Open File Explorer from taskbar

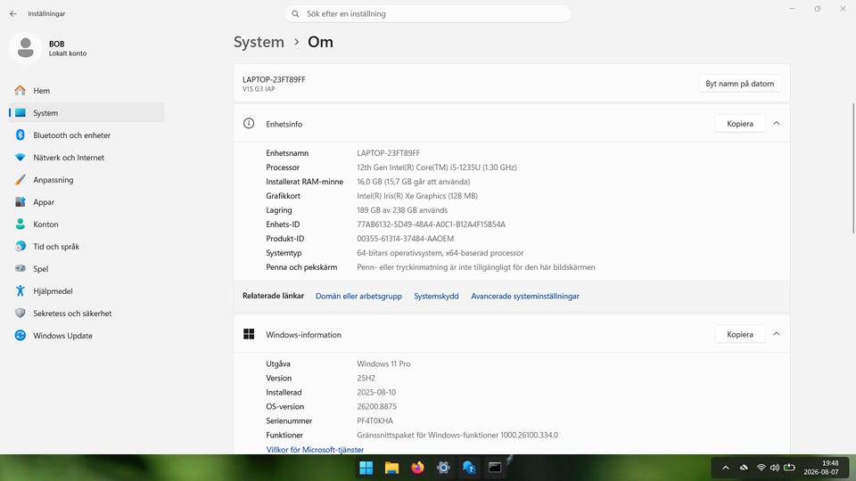coord(392,468)
